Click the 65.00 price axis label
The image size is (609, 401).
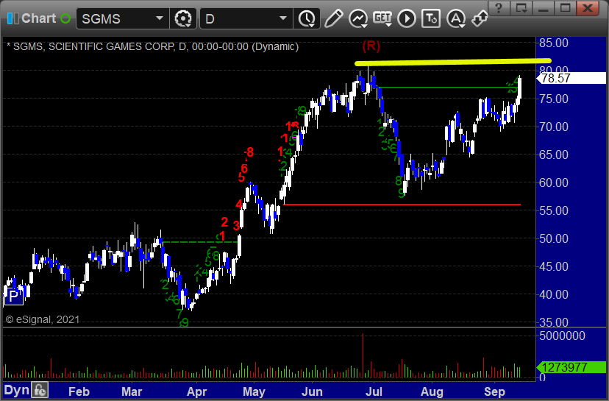(554, 155)
